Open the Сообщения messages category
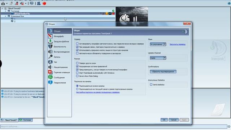Screen dimensions: 231x130 [59, 78]
